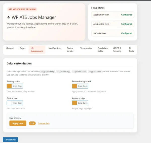
Task: Select the GDPR & Security tab
Action: pos(117,50)
